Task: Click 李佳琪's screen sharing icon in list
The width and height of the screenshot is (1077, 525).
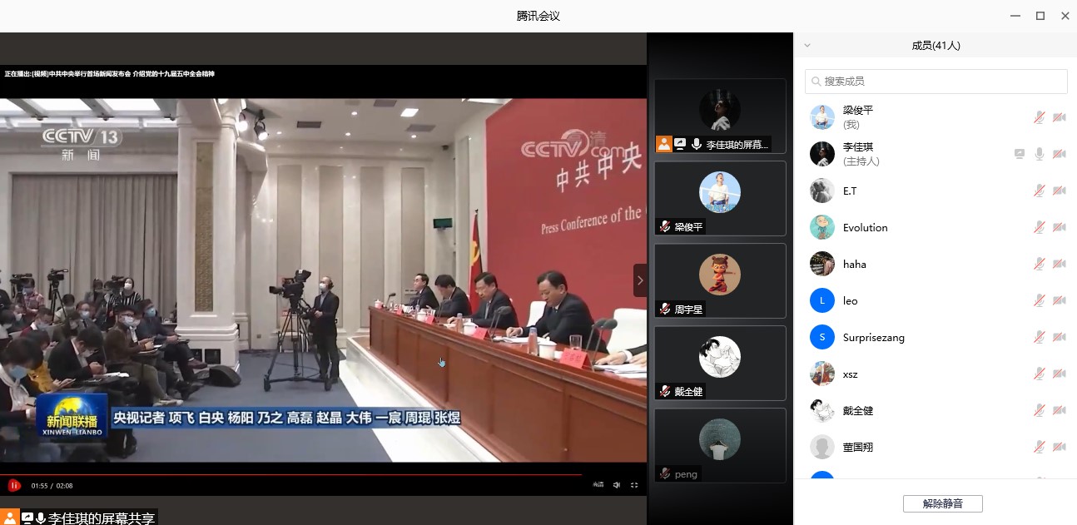Action: 1020,154
